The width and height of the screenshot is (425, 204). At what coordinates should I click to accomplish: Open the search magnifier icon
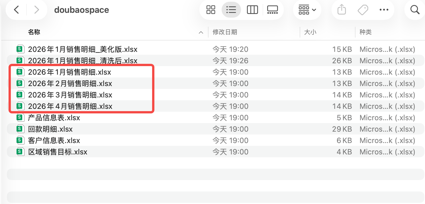click(414, 10)
